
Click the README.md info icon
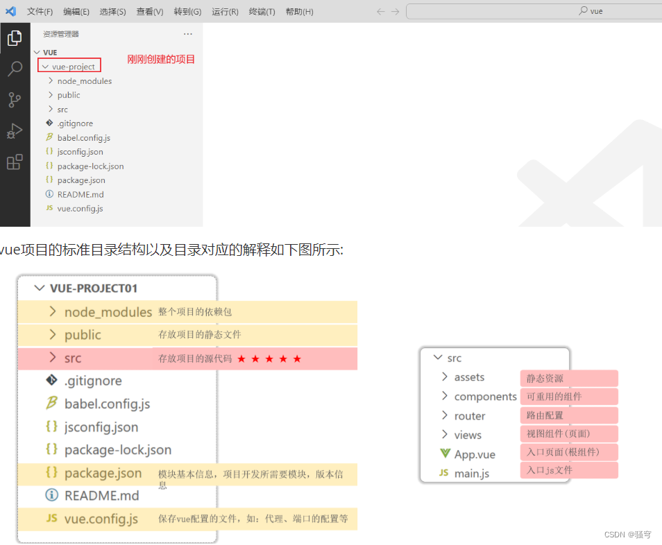click(51, 194)
